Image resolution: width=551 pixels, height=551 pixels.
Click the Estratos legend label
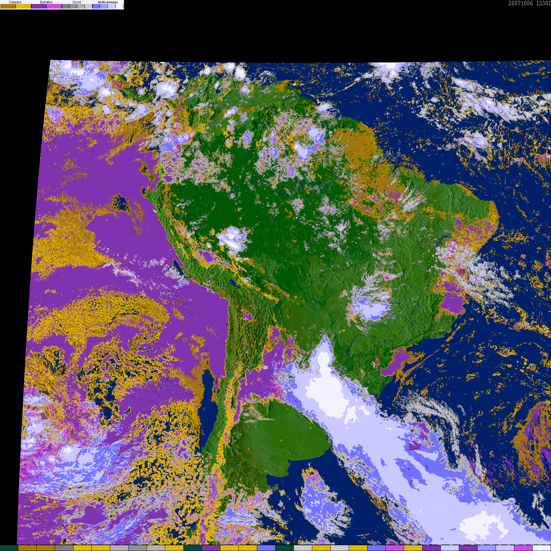pyautogui.click(x=46, y=2)
